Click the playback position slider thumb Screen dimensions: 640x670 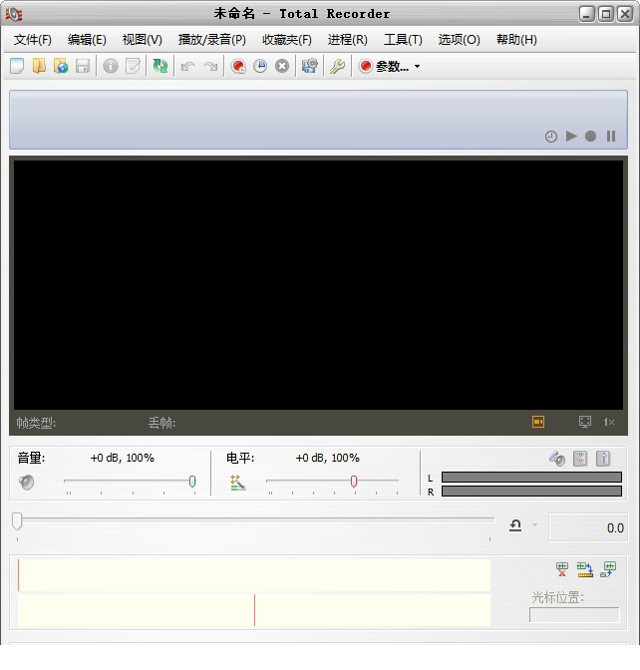pos(17,521)
